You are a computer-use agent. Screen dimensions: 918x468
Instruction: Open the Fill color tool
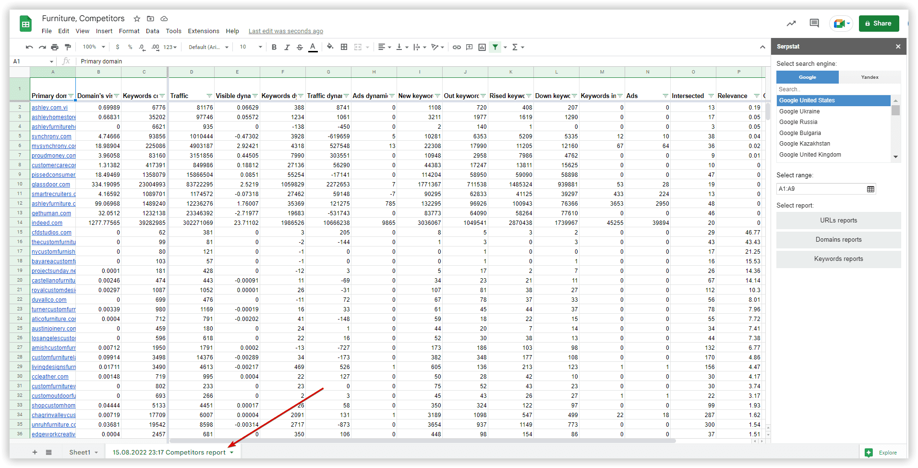pyautogui.click(x=330, y=47)
